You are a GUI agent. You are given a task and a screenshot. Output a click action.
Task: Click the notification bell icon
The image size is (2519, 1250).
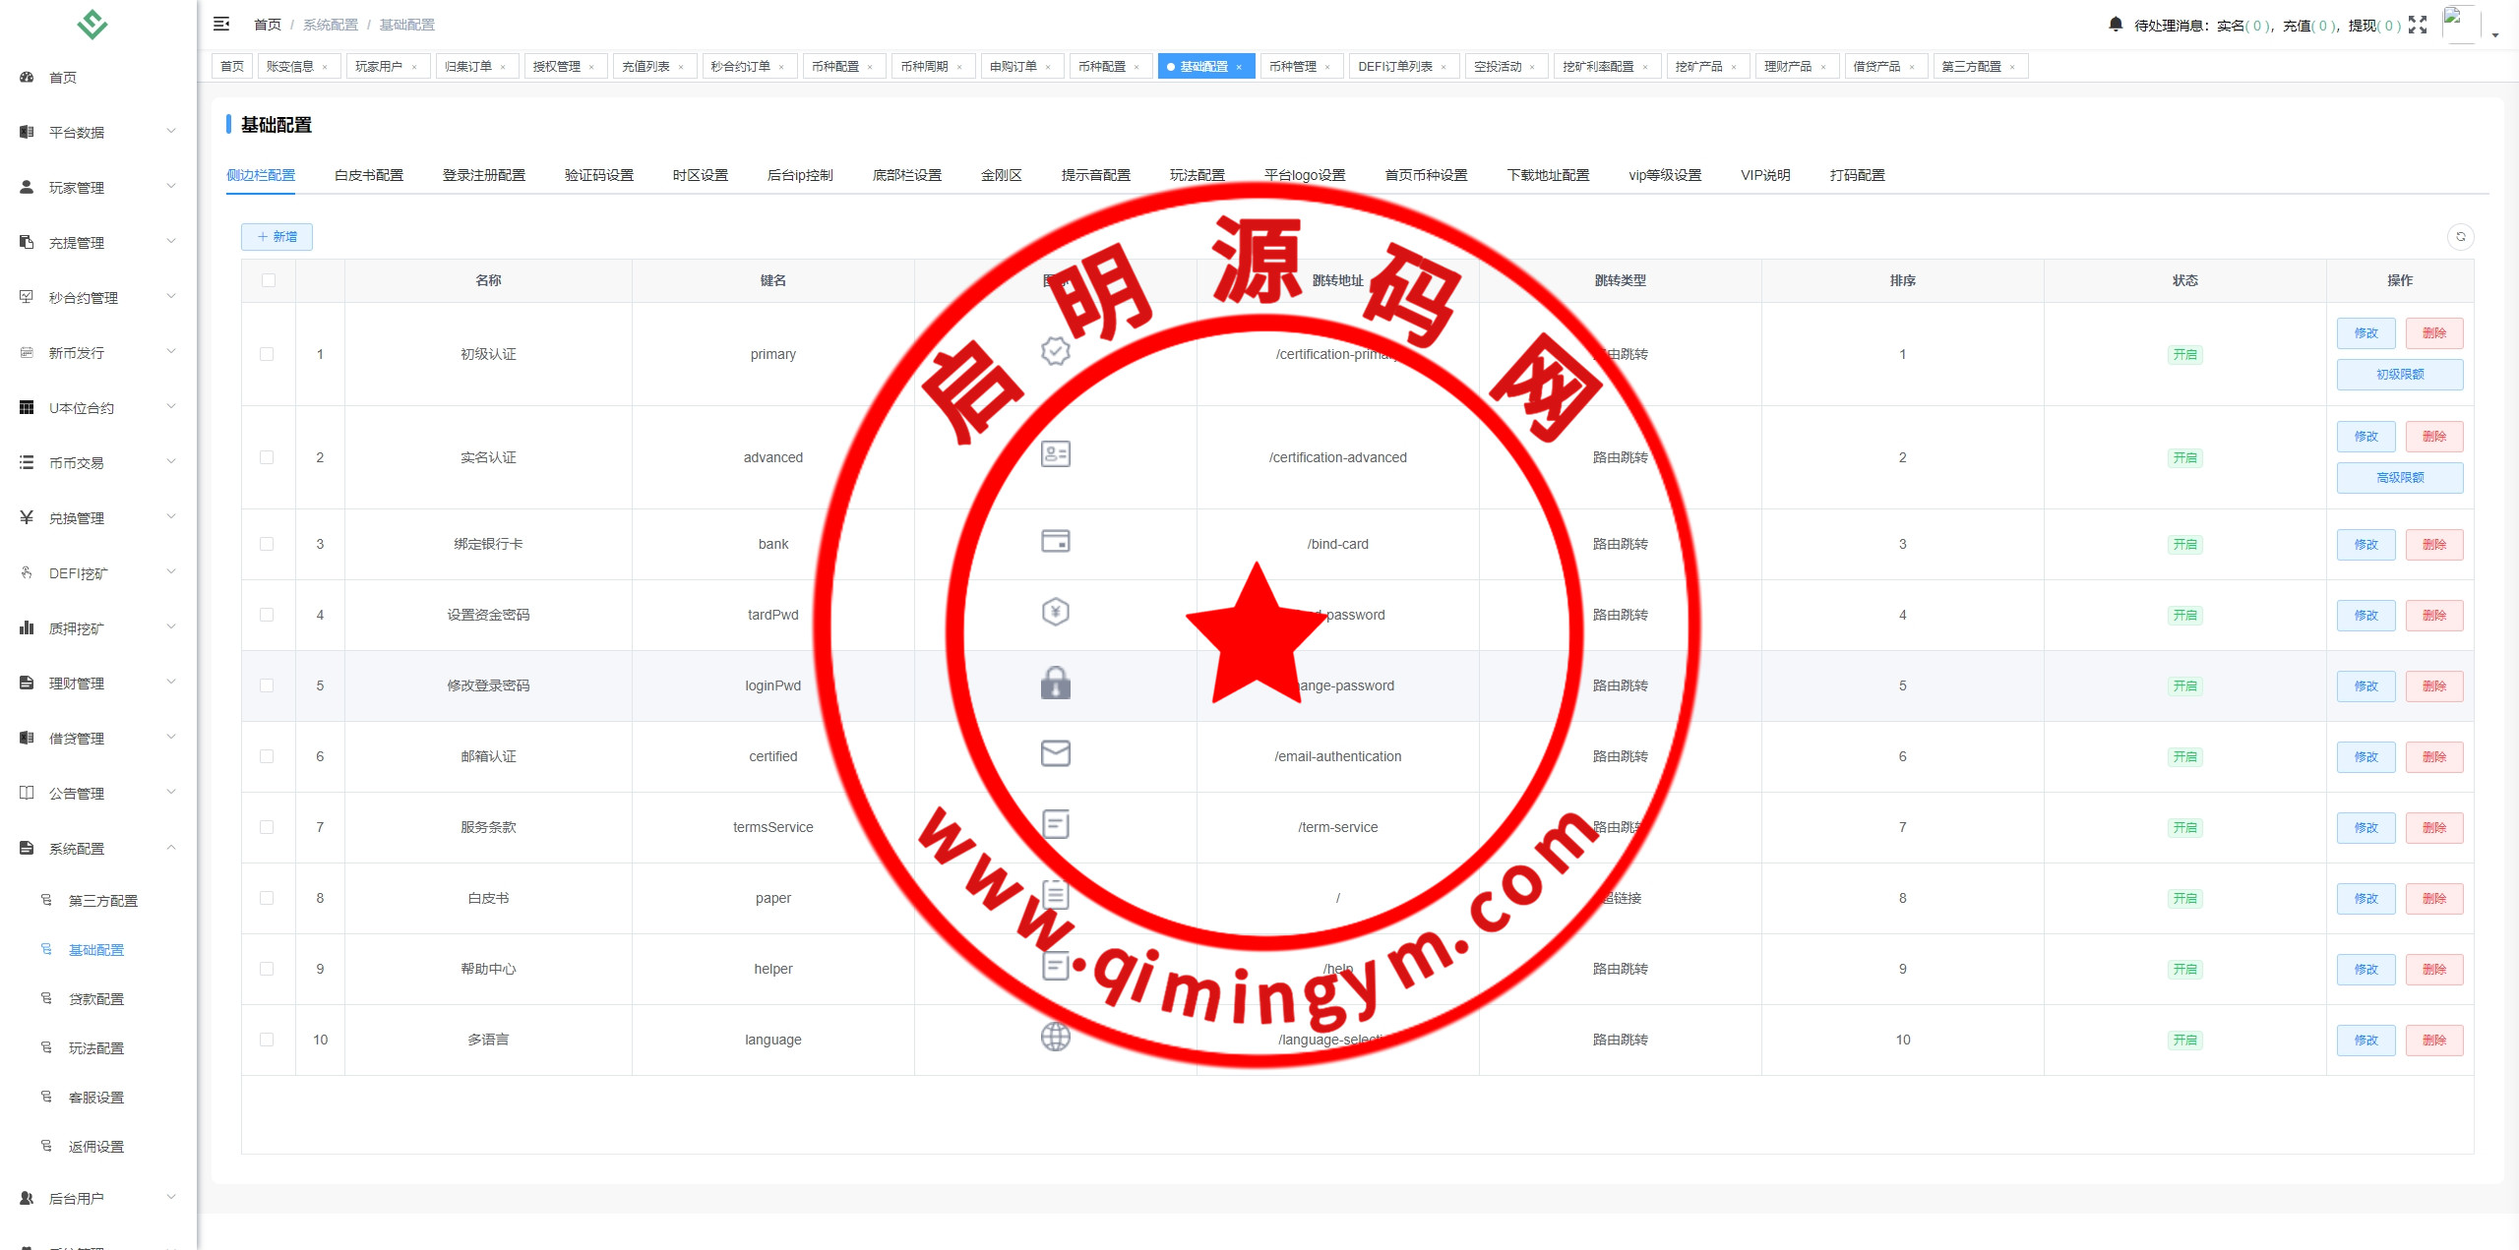pyautogui.click(x=2116, y=24)
